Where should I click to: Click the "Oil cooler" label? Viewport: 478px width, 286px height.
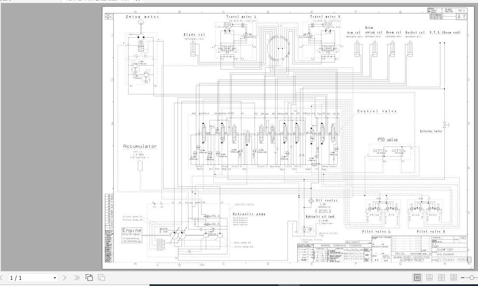(x=327, y=200)
